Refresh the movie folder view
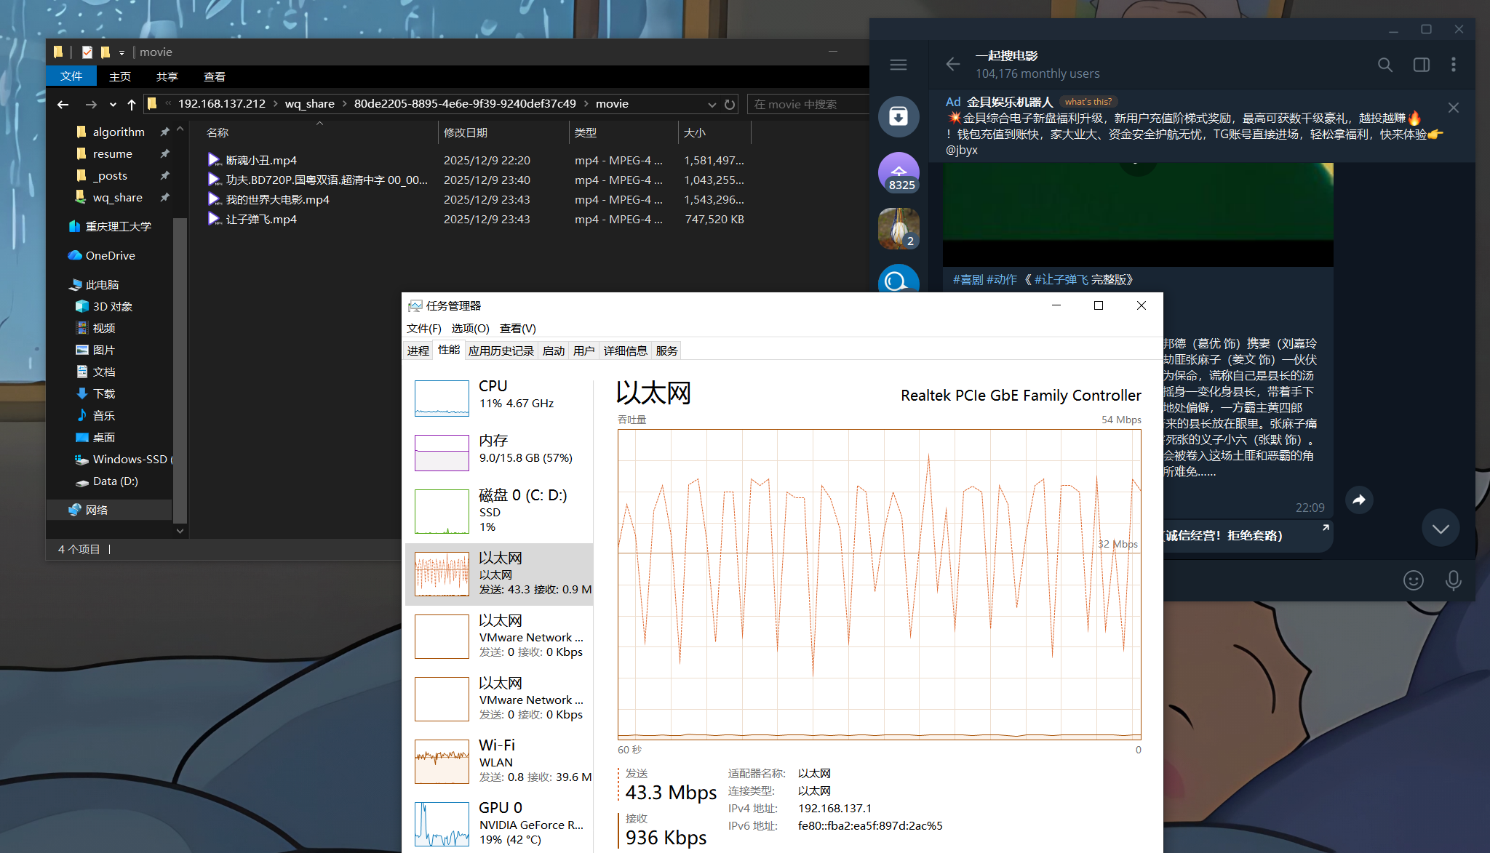 click(730, 104)
